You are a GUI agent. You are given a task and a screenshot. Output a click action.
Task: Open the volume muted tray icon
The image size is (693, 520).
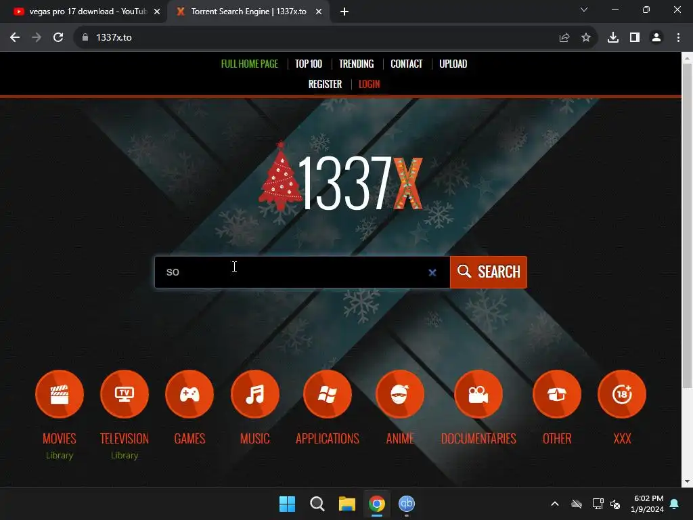pos(615,504)
